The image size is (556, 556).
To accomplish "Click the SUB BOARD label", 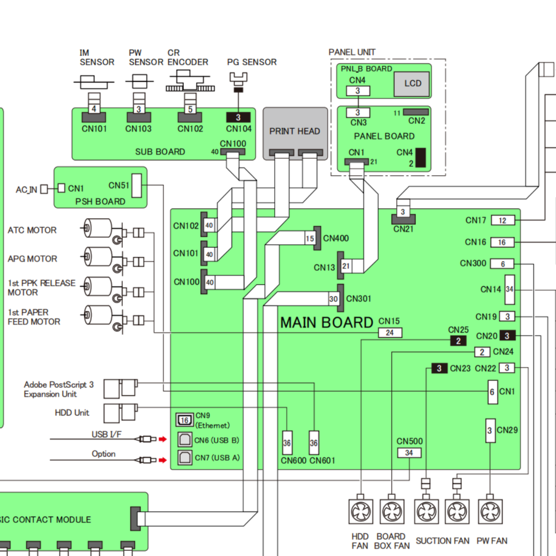I will pyautogui.click(x=160, y=152).
